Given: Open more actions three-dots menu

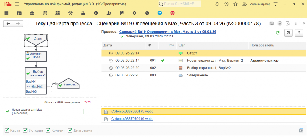Looking at the screenshot, I should tap(296, 23).
